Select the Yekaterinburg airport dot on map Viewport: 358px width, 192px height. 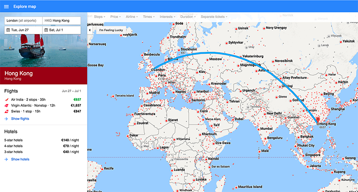(240, 57)
